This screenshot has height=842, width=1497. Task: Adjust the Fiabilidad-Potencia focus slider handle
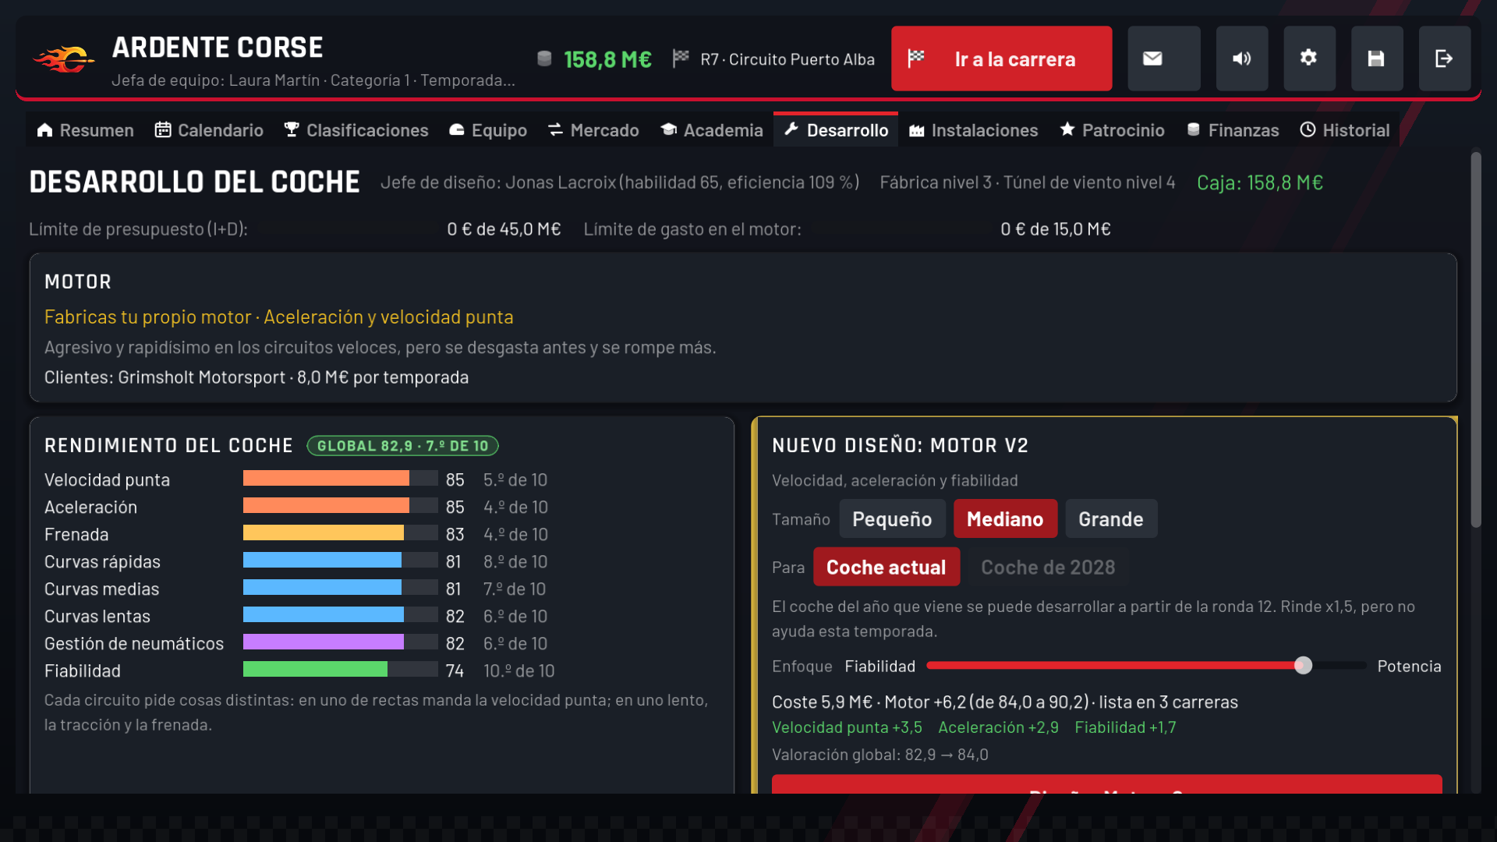click(1303, 666)
